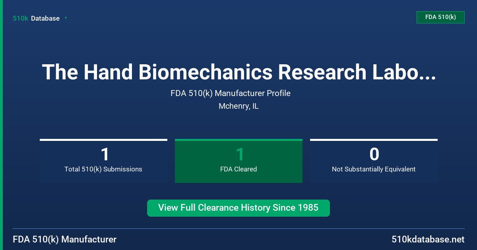The width and height of the screenshot is (477, 250).
Task: Click FDA 510(k) Manufacturer Profile subtitle
Action: coord(231,93)
